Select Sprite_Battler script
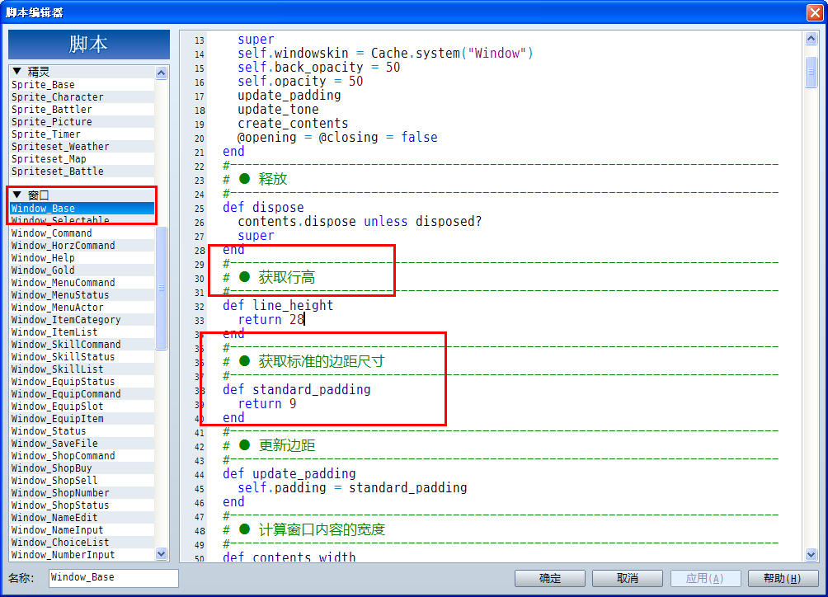828x597 pixels. pos(82,110)
